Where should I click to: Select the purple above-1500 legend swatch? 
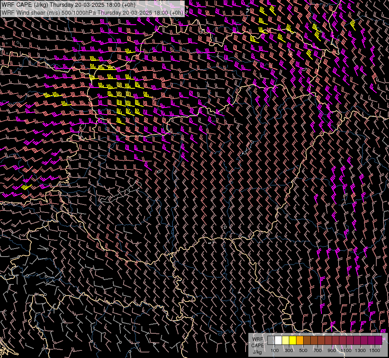(378, 340)
